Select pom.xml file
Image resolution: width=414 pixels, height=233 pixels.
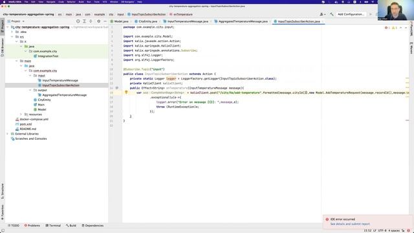(26, 124)
